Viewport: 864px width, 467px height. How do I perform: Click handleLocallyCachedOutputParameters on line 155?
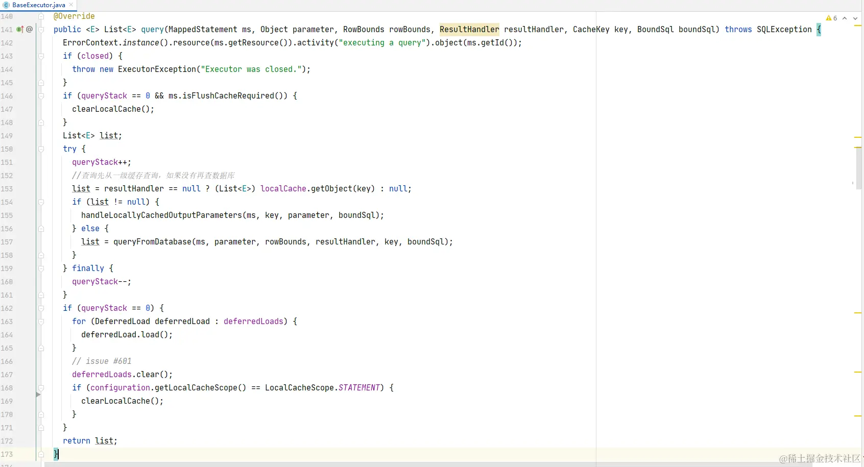[161, 215]
